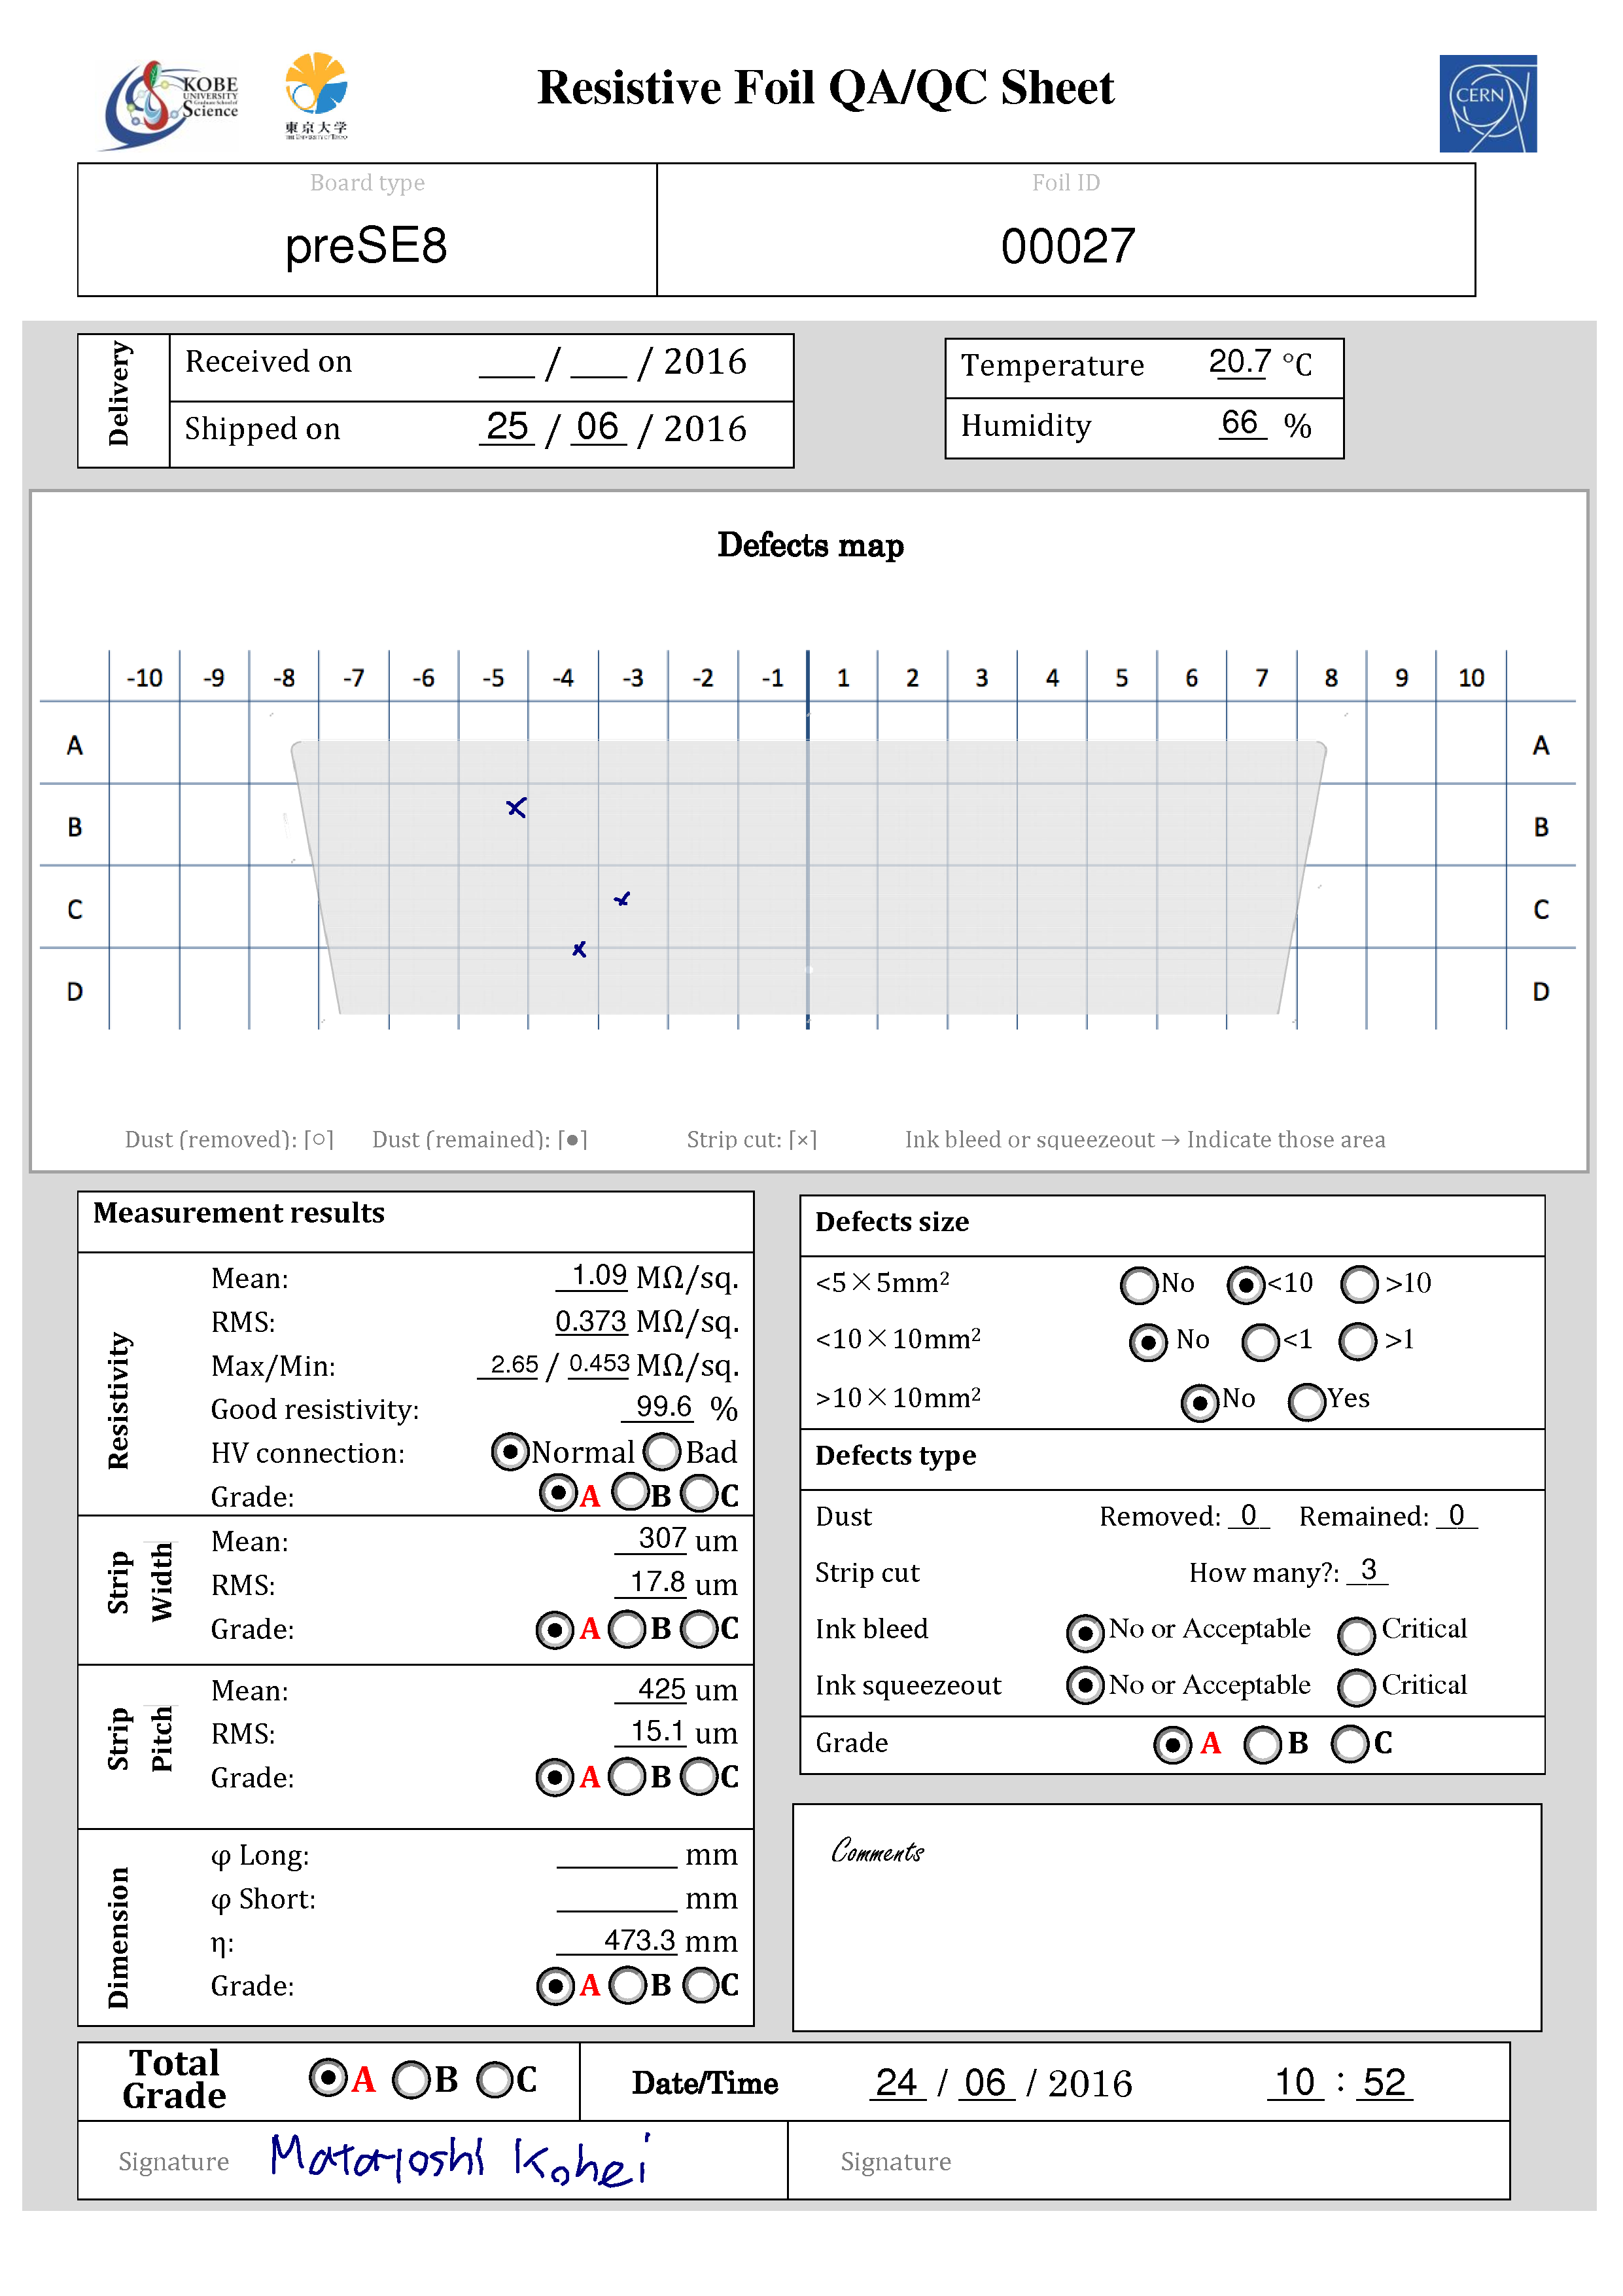The image size is (1623, 2296).
Task: Click the Resistive Foil QA/QC Sheet title
Action: tap(826, 88)
